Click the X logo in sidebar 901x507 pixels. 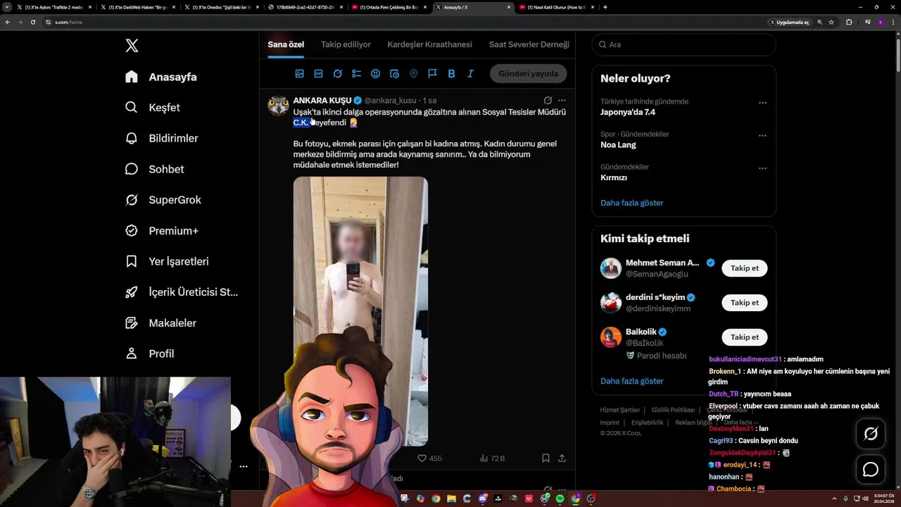(x=132, y=46)
